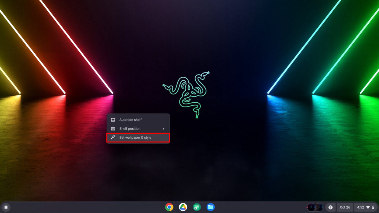Open the calendar by clicking Oct 26
Screen dimensions: 379x213
click(x=345, y=207)
